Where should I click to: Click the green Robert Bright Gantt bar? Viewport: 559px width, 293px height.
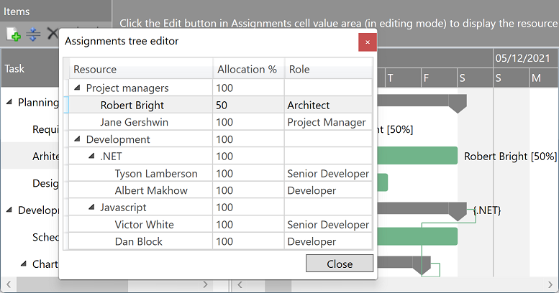pos(417,155)
